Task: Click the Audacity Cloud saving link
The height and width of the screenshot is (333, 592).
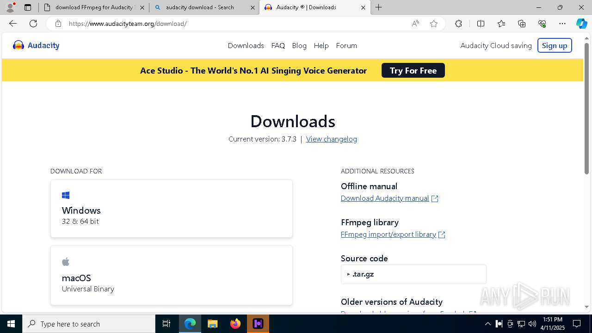Action: (x=496, y=45)
